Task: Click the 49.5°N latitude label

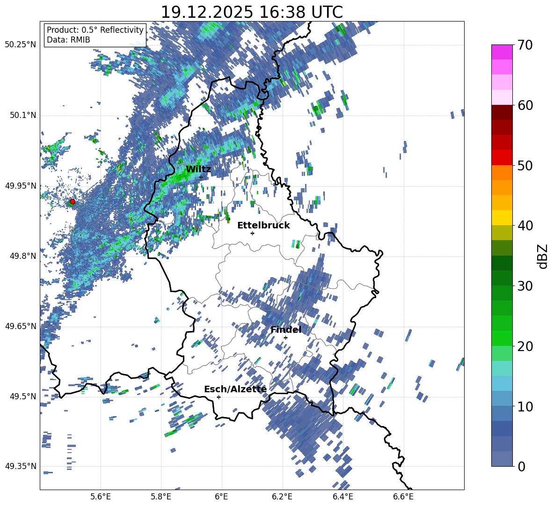Action: click(x=23, y=396)
